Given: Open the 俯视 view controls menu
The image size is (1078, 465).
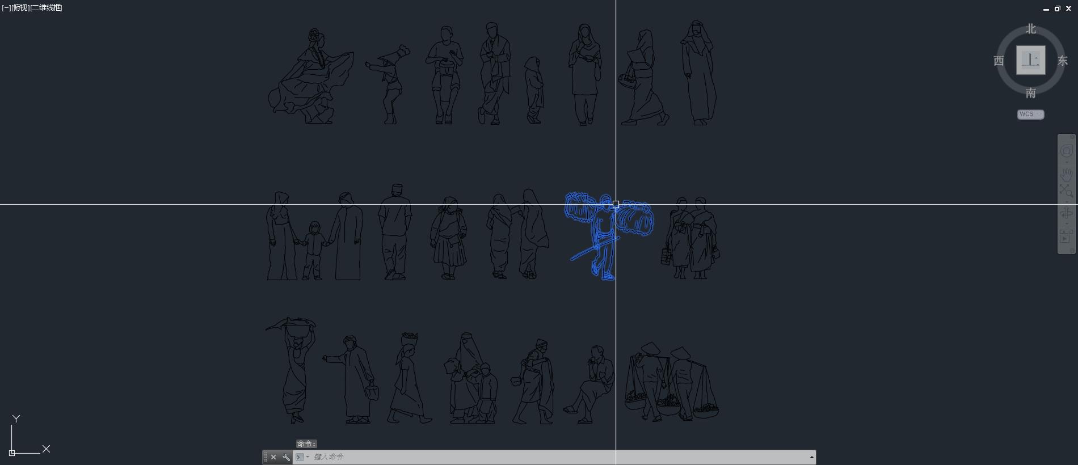Looking at the screenshot, I should 20,8.
